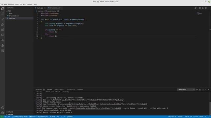Click the Ln 12 cursor position indicator

(172, 117)
